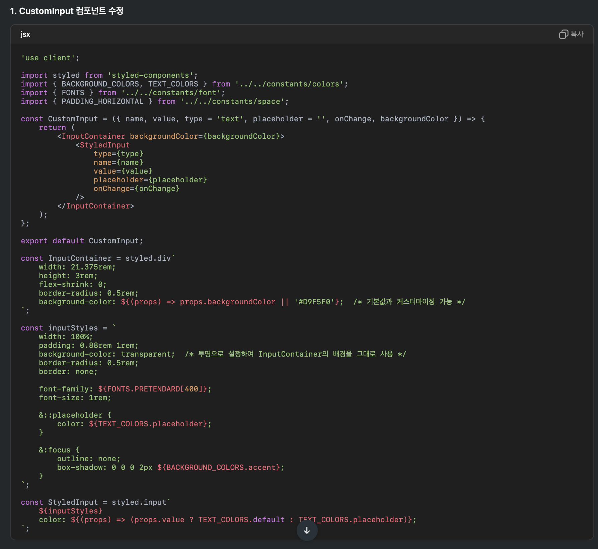Click the value={value} attribute

click(123, 171)
